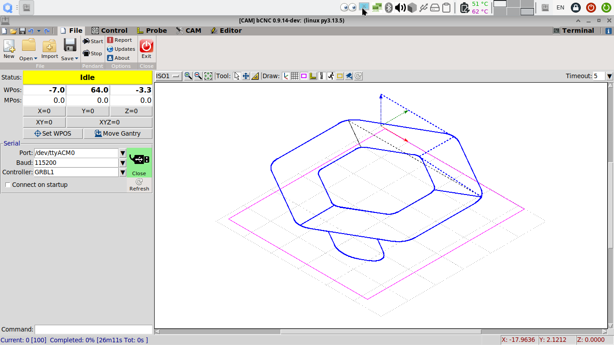Click the Import folder icon
This screenshot has height=345, width=614.
[x=49, y=46]
